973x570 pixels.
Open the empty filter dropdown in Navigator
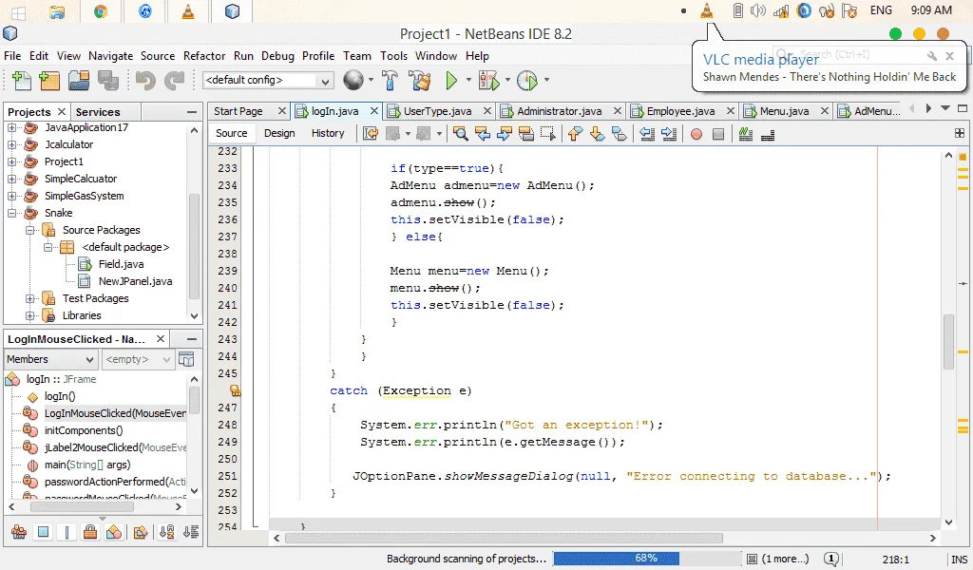(x=137, y=359)
